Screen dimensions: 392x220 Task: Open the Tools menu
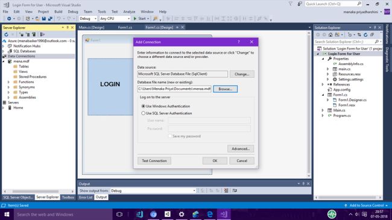click(102, 11)
